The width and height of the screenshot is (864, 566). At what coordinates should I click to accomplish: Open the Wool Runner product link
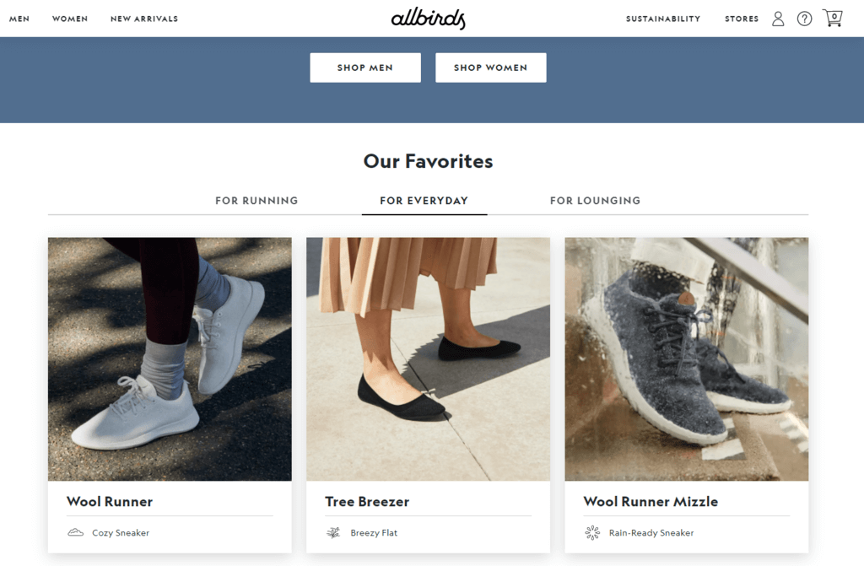[x=110, y=501]
